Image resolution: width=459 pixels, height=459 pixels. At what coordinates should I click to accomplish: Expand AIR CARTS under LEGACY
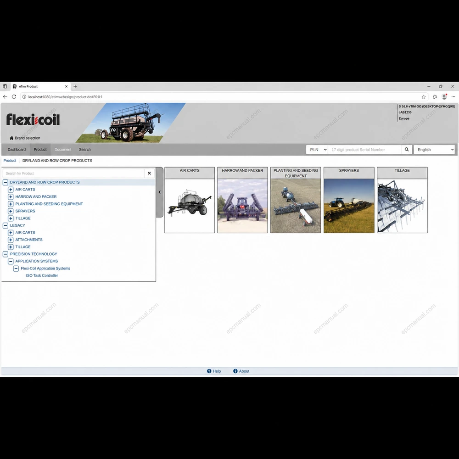point(11,232)
